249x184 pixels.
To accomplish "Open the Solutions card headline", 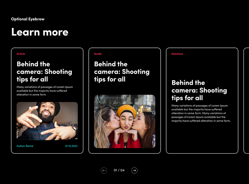I will pyautogui.click(x=199, y=90).
